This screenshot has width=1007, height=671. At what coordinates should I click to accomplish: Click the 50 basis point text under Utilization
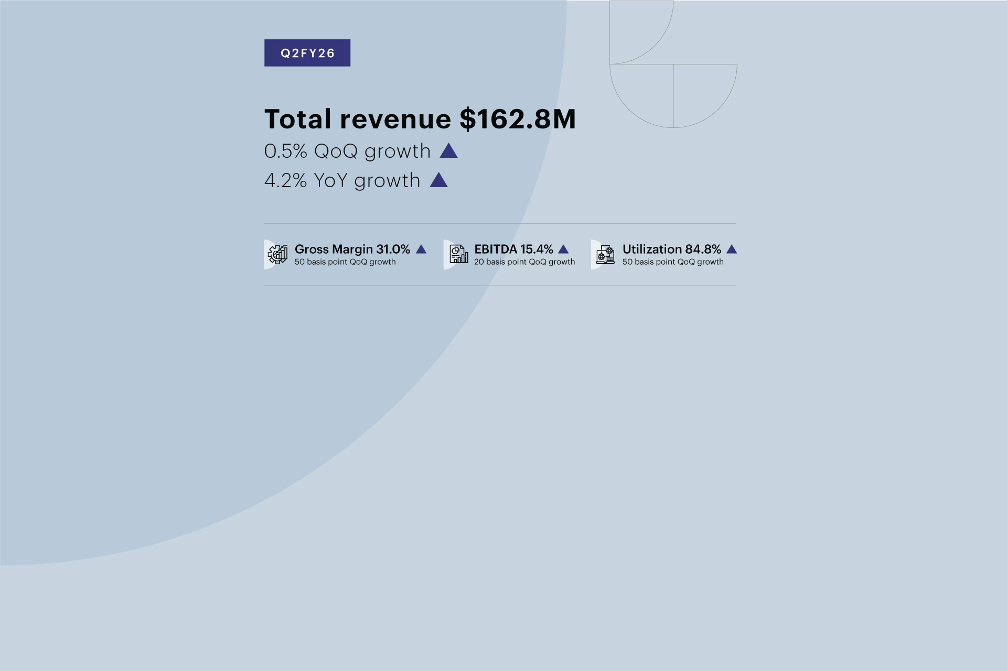(x=672, y=262)
